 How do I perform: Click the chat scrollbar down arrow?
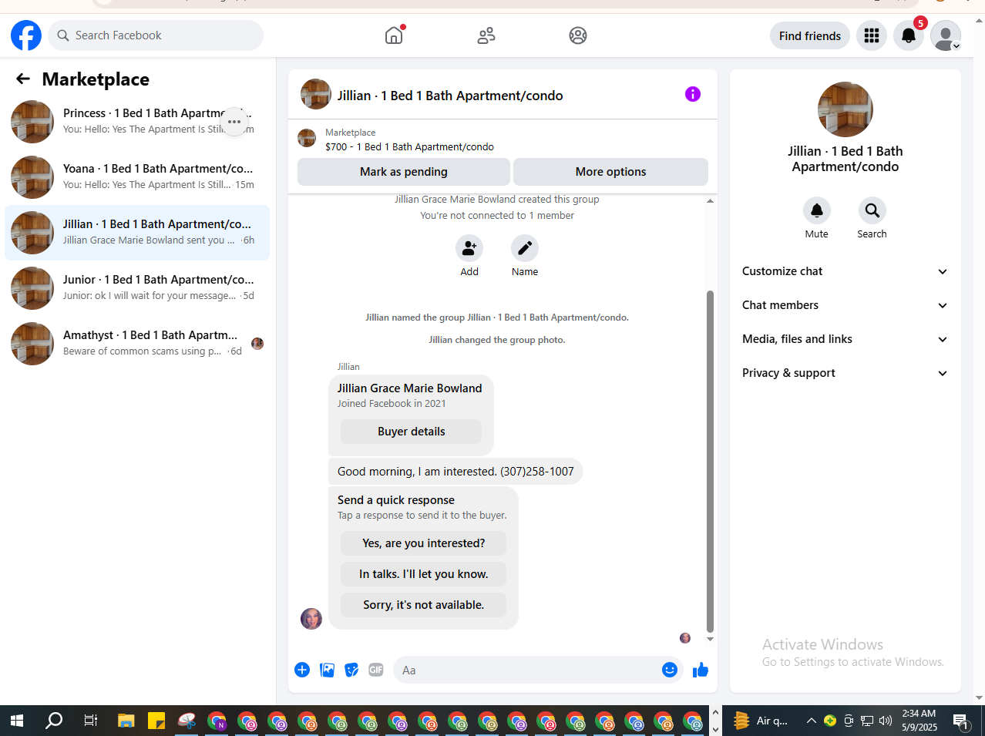tap(710, 639)
